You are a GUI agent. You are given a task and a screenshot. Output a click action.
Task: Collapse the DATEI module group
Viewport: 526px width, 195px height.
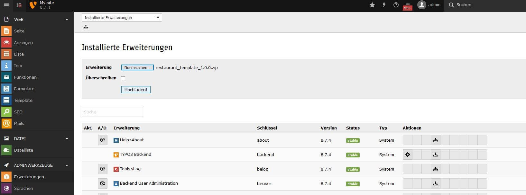[x=37, y=138]
